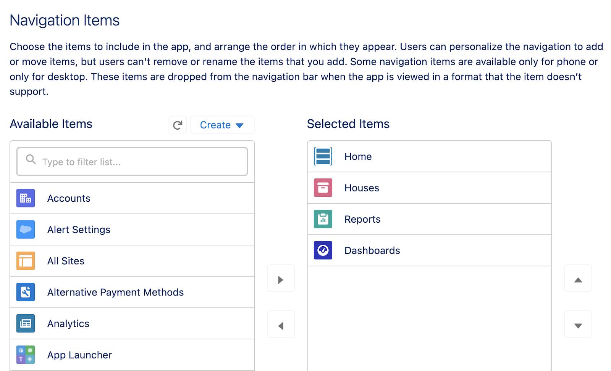Click the Houses pink icon
The image size is (611, 371).
[323, 188]
